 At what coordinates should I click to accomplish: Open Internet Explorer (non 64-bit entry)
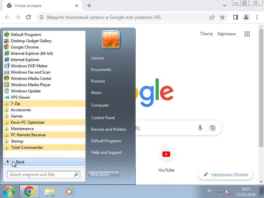coord(44,60)
